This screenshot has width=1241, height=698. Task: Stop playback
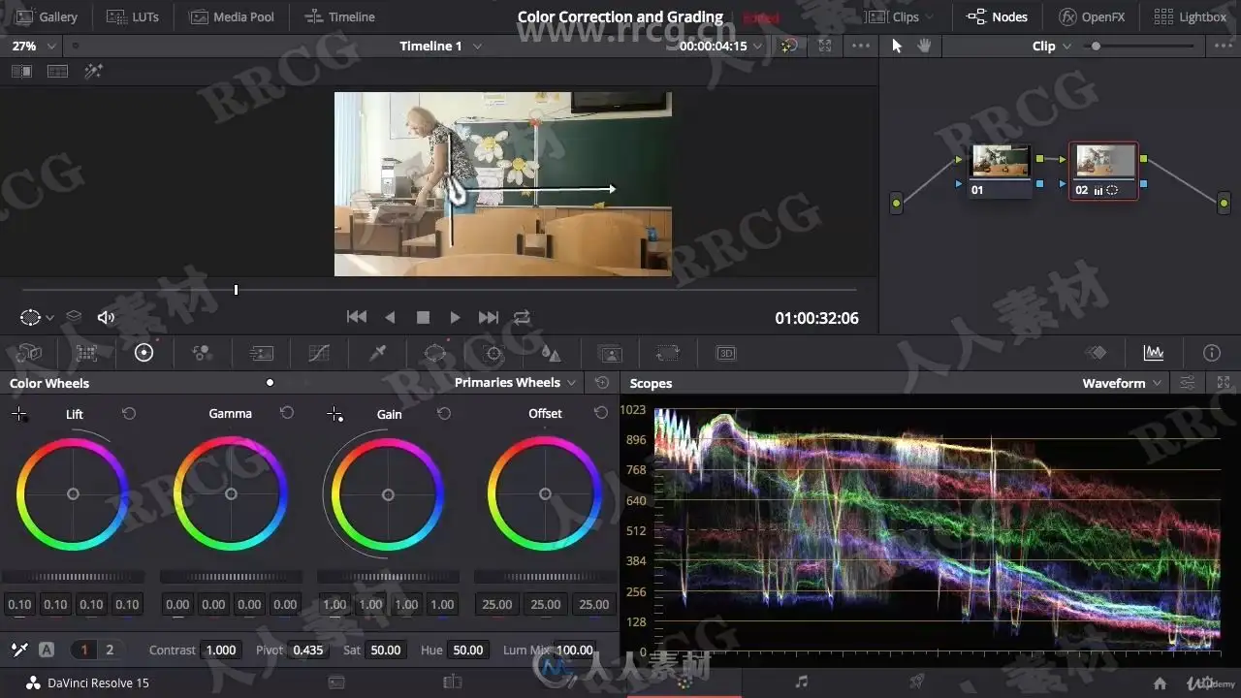pos(423,317)
